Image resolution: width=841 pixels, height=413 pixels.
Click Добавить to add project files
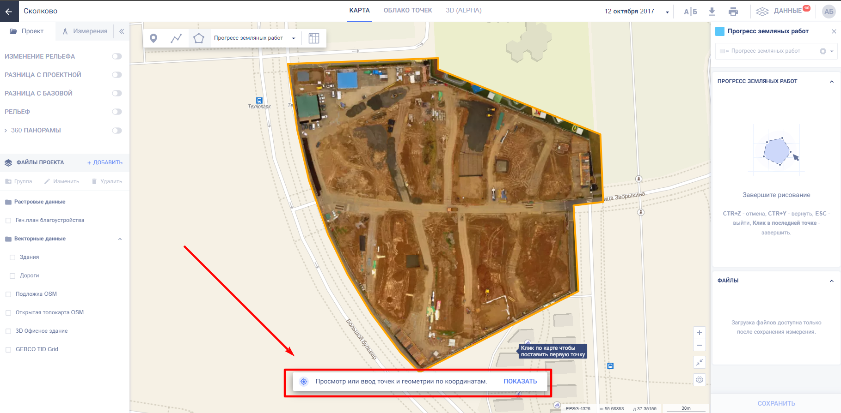pos(105,162)
